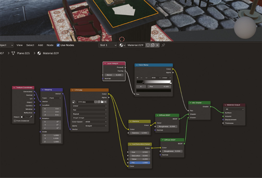This screenshot has height=178, width=262.
Task: Click the Gamma value field
Action: (140, 133)
